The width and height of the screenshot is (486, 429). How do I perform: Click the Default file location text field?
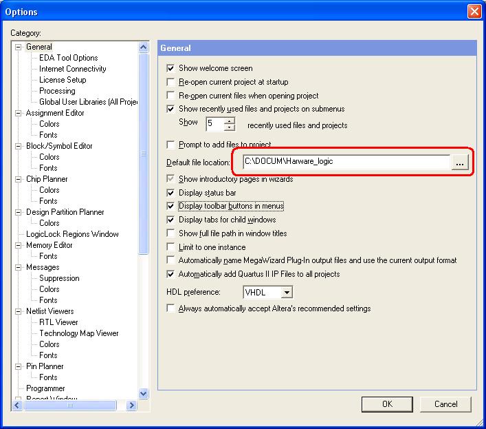point(346,162)
